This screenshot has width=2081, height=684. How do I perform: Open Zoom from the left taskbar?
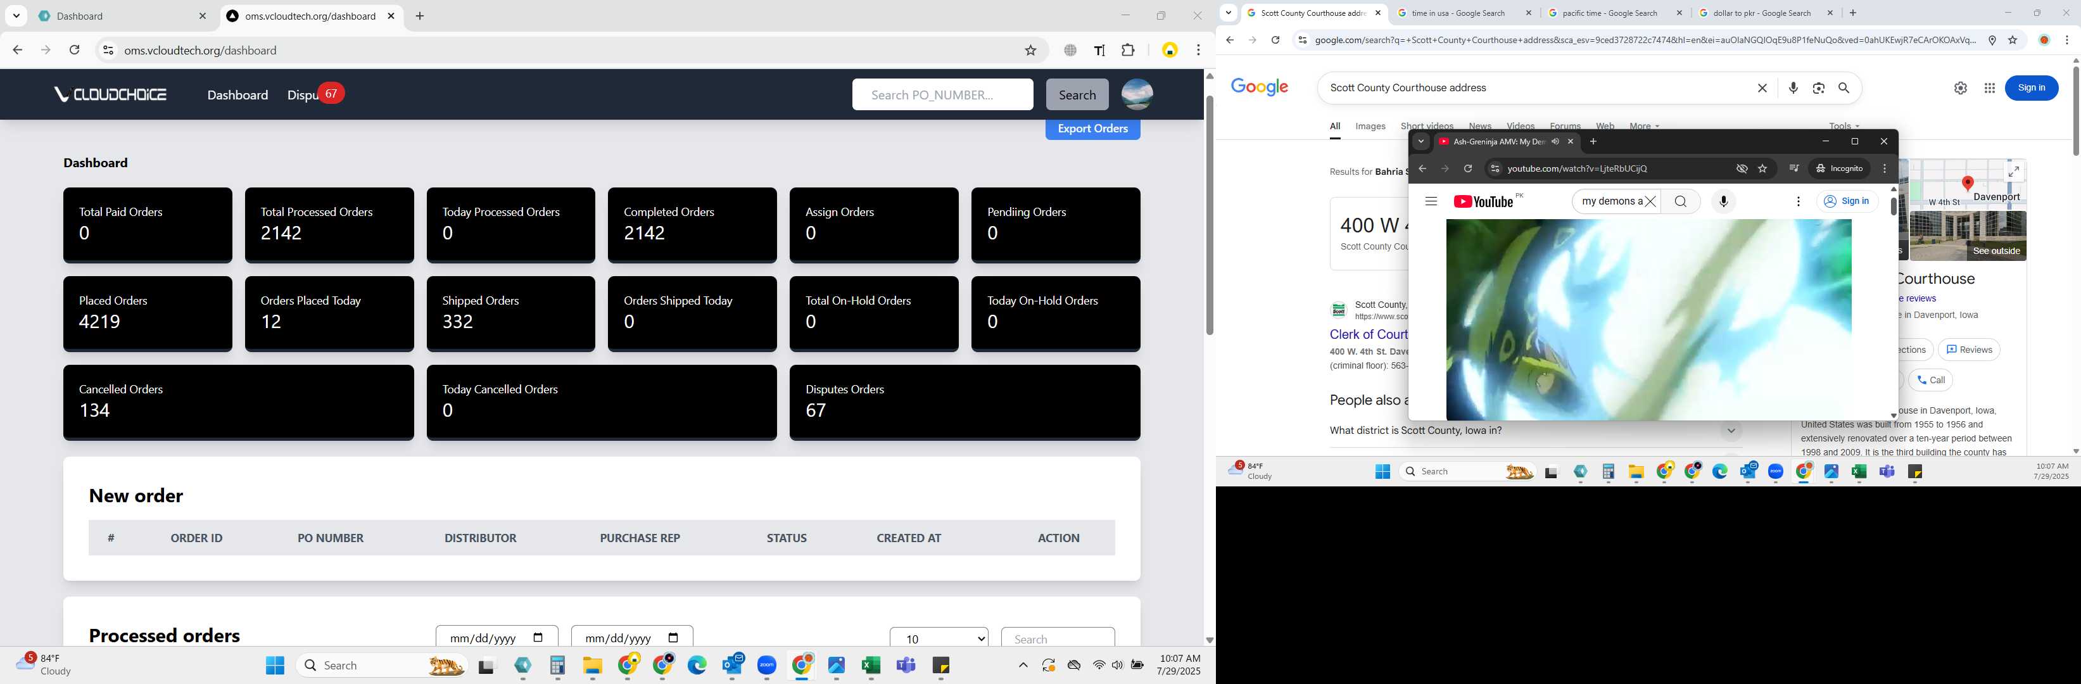click(x=767, y=666)
